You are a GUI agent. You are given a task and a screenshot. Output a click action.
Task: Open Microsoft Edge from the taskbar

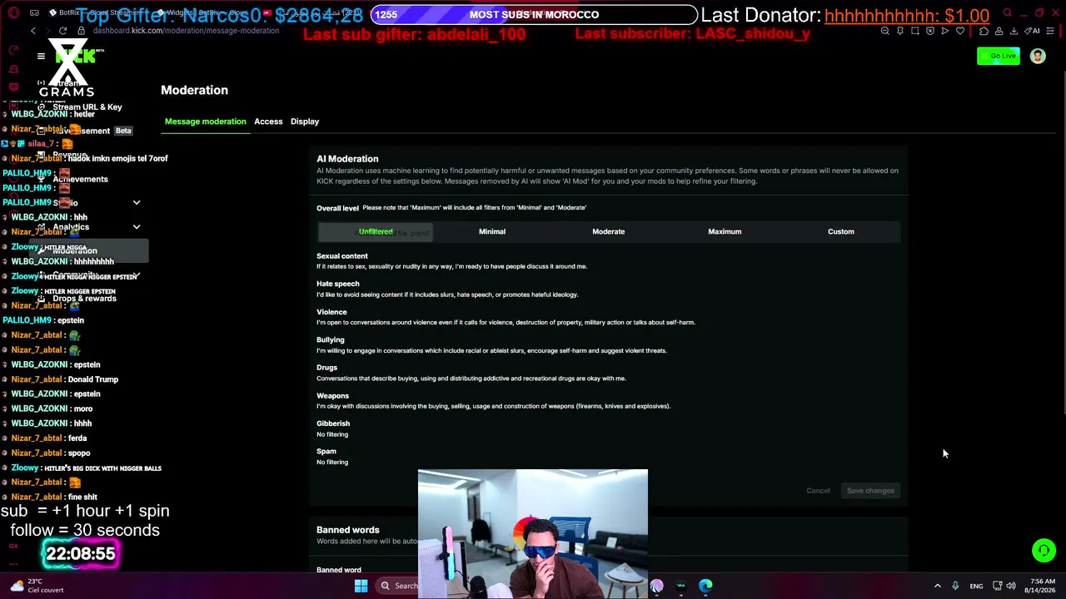tap(705, 586)
